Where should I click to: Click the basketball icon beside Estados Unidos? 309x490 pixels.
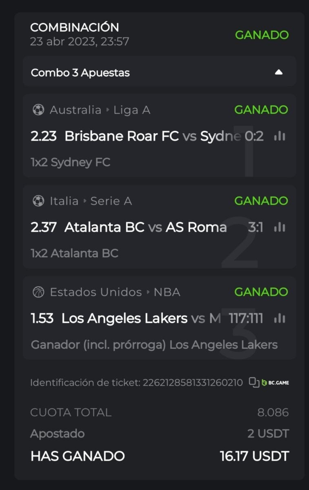tap(38, 292)
